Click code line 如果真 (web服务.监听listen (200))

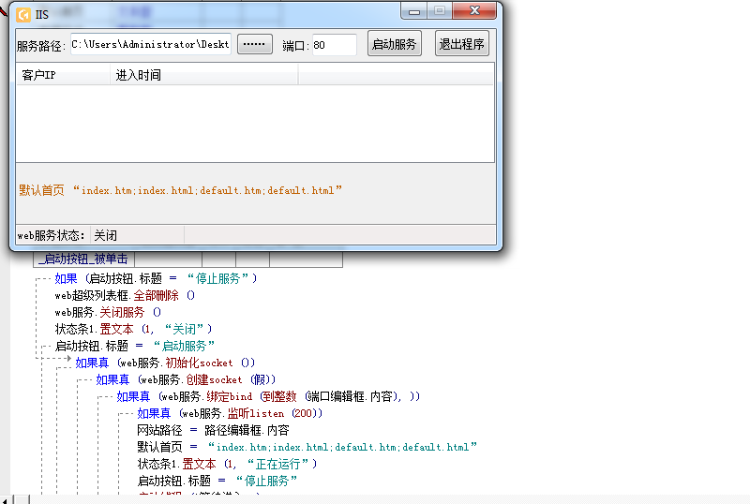(230, 413)
